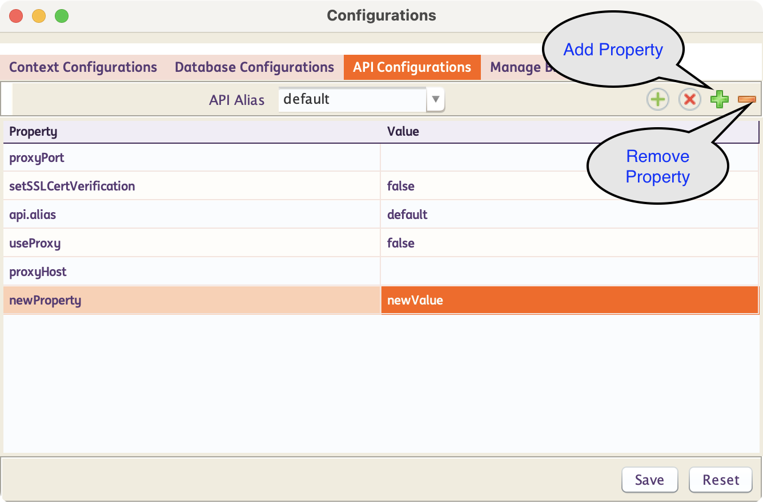Screen dimensions: 763x503
Task: Click the green plus Add Property icon
Action: click(719, 99)
